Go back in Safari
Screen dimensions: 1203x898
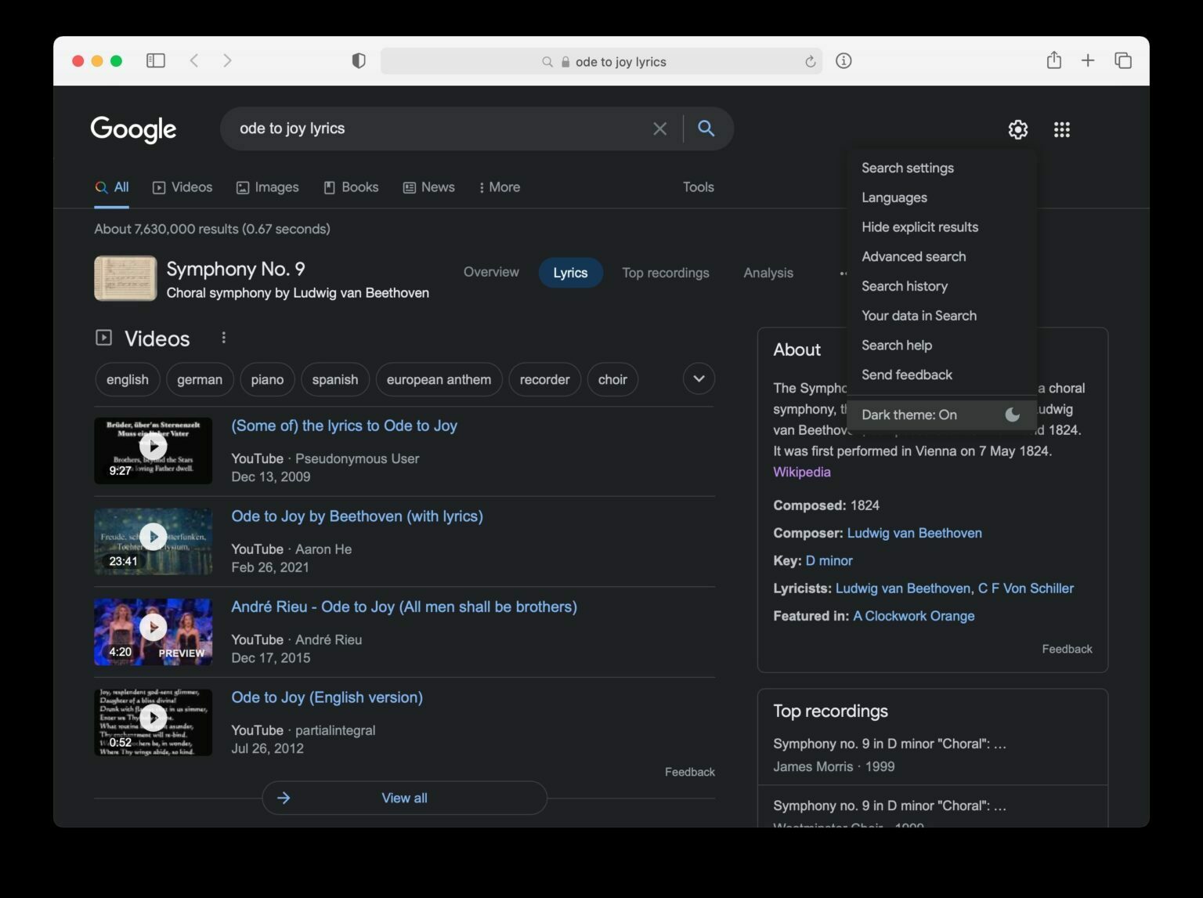click(x=194, y=61)
